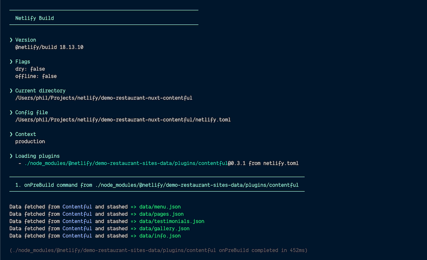This screenshot has width=427, height=260.
Task: Expand the Version section
Action: (x=26, y=40)
